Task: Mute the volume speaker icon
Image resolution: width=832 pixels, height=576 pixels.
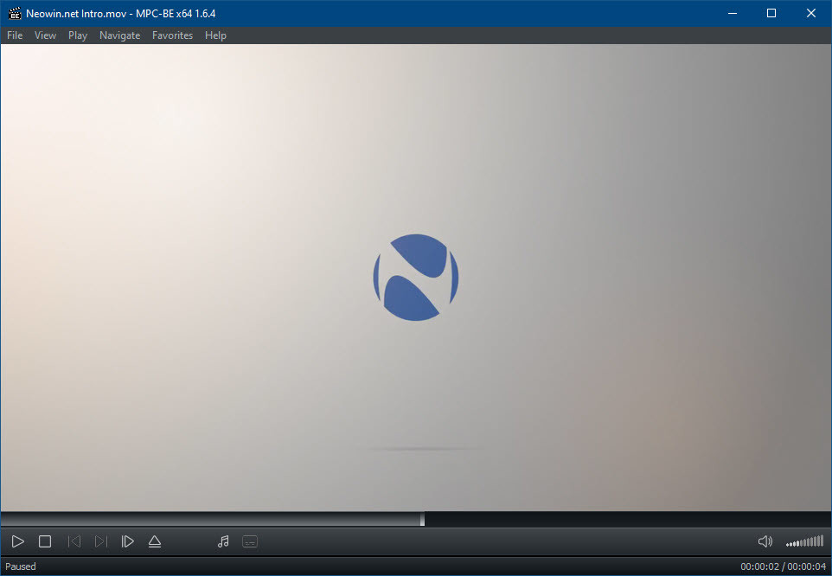Action: click(765, 541)
